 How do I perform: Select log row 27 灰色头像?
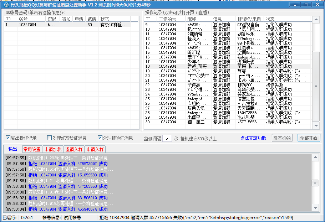tap(228, 108)
